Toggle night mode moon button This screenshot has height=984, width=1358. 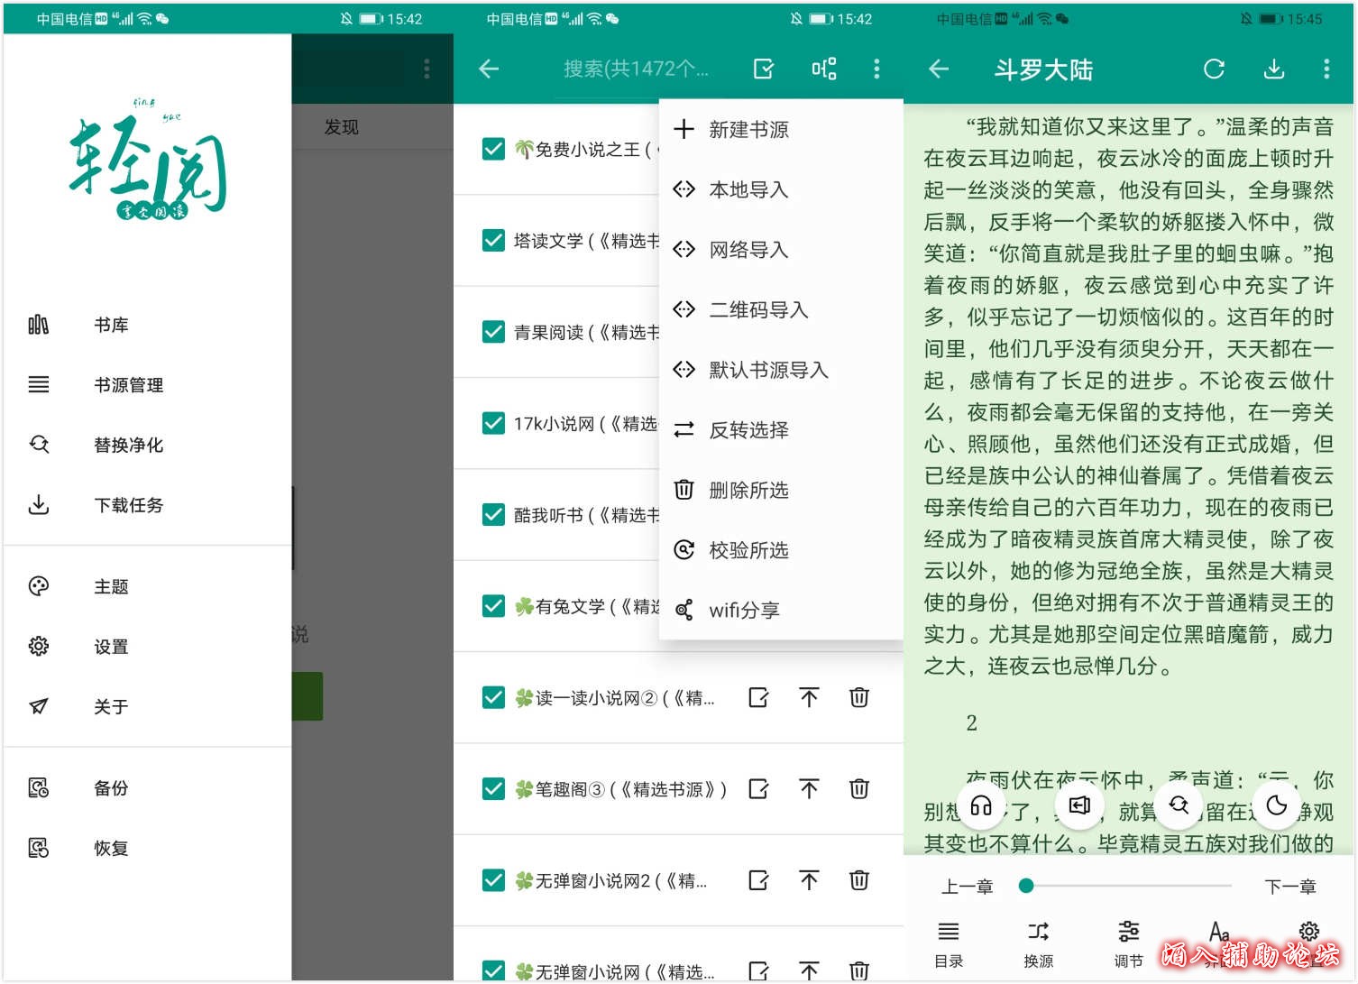point(1277,805)
